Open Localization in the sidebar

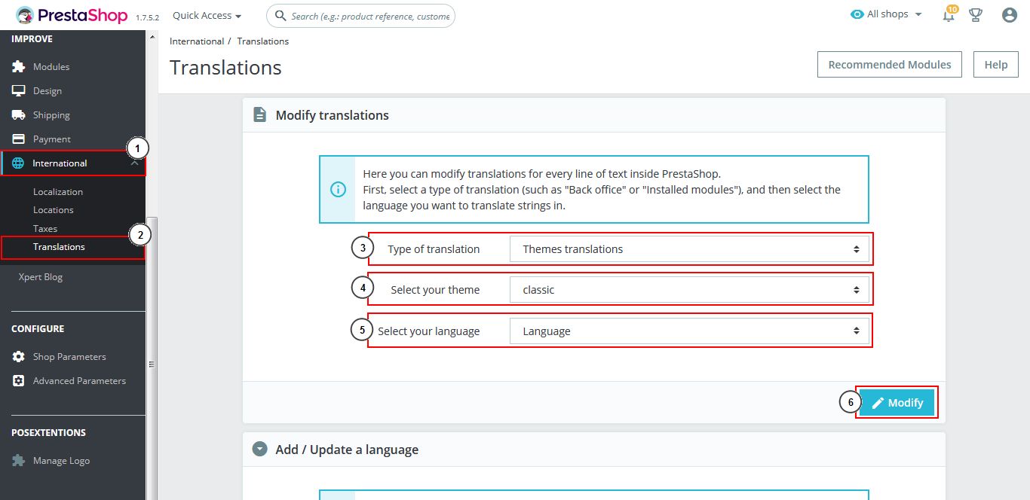58,192
